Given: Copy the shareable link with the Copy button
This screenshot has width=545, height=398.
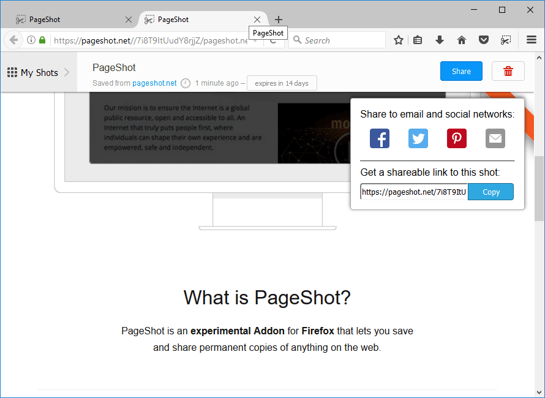Looking at the screenshot, I should 491,192.
